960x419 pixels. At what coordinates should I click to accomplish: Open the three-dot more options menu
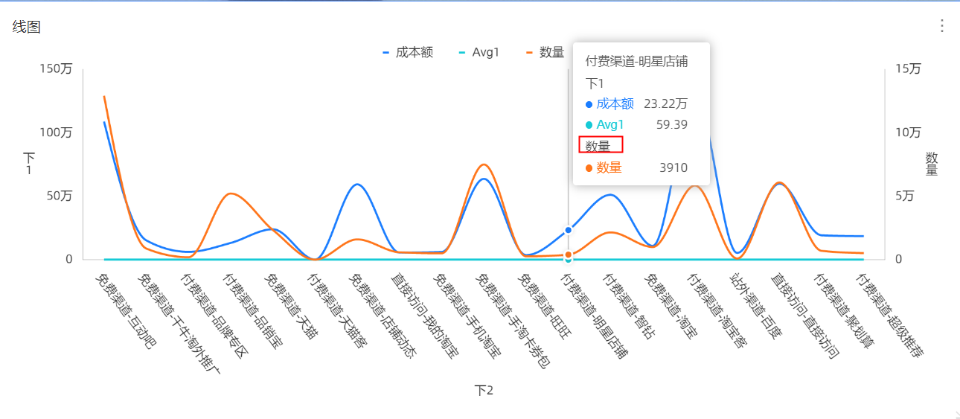941,26
